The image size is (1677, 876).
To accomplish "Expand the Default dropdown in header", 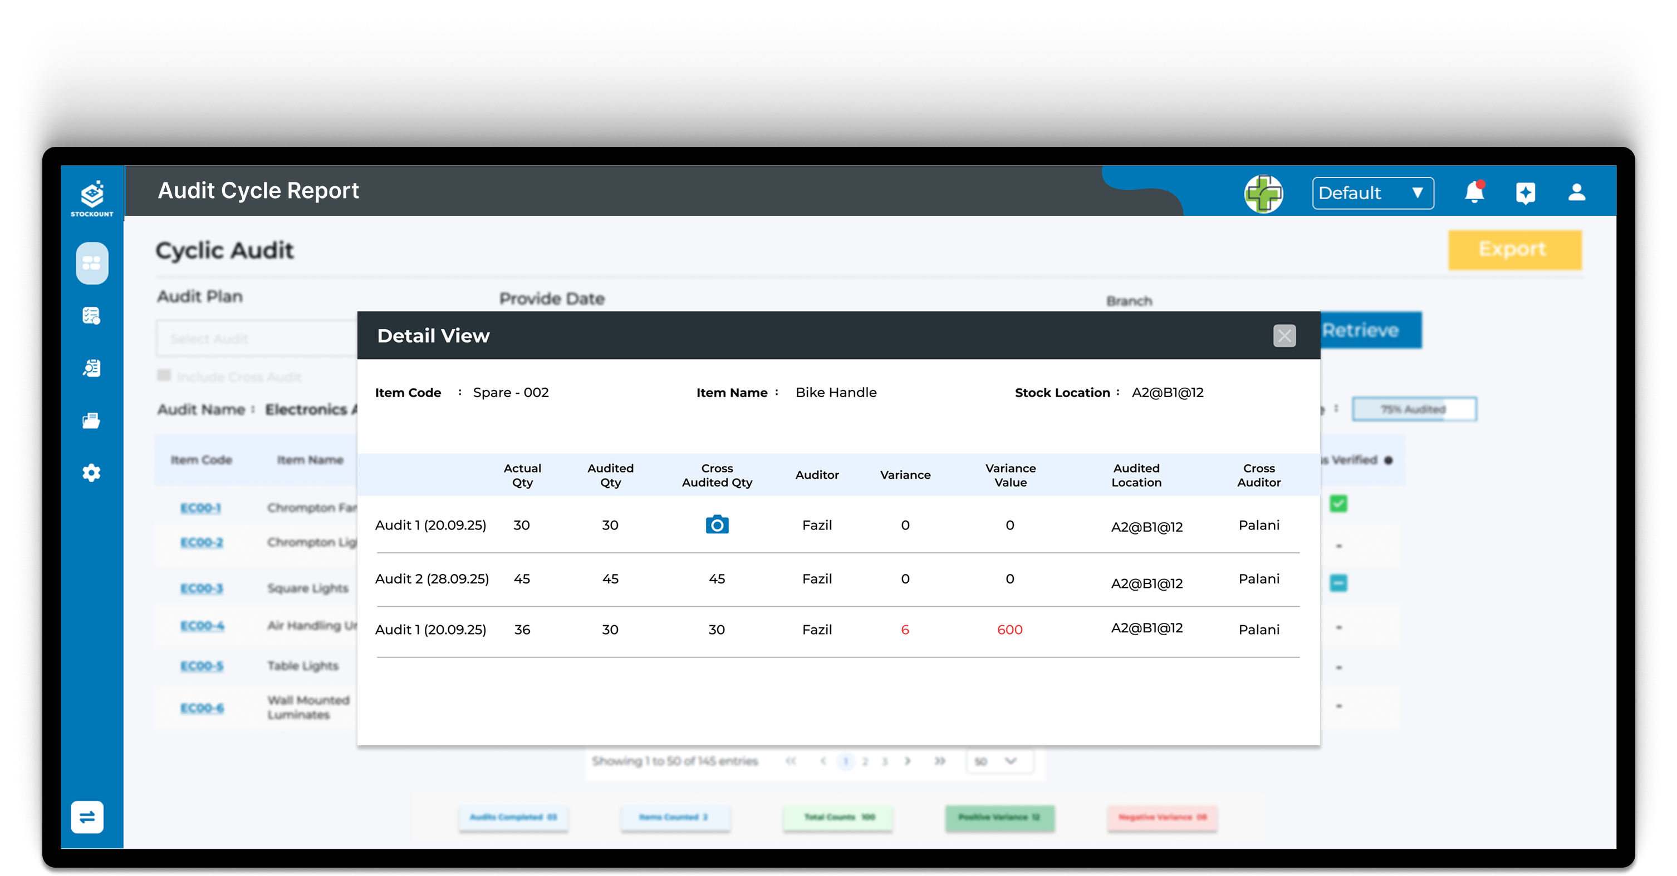I will (x=1372, y=193).
